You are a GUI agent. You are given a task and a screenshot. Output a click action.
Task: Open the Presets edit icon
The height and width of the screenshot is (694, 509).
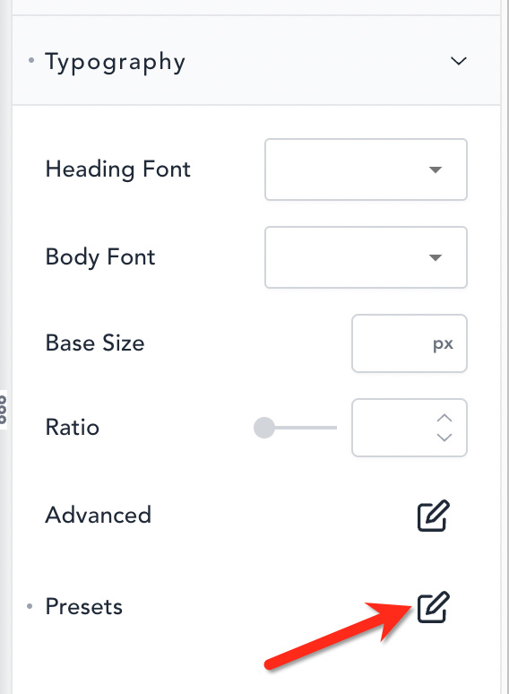pyautogui.click(x=434, y=607)
